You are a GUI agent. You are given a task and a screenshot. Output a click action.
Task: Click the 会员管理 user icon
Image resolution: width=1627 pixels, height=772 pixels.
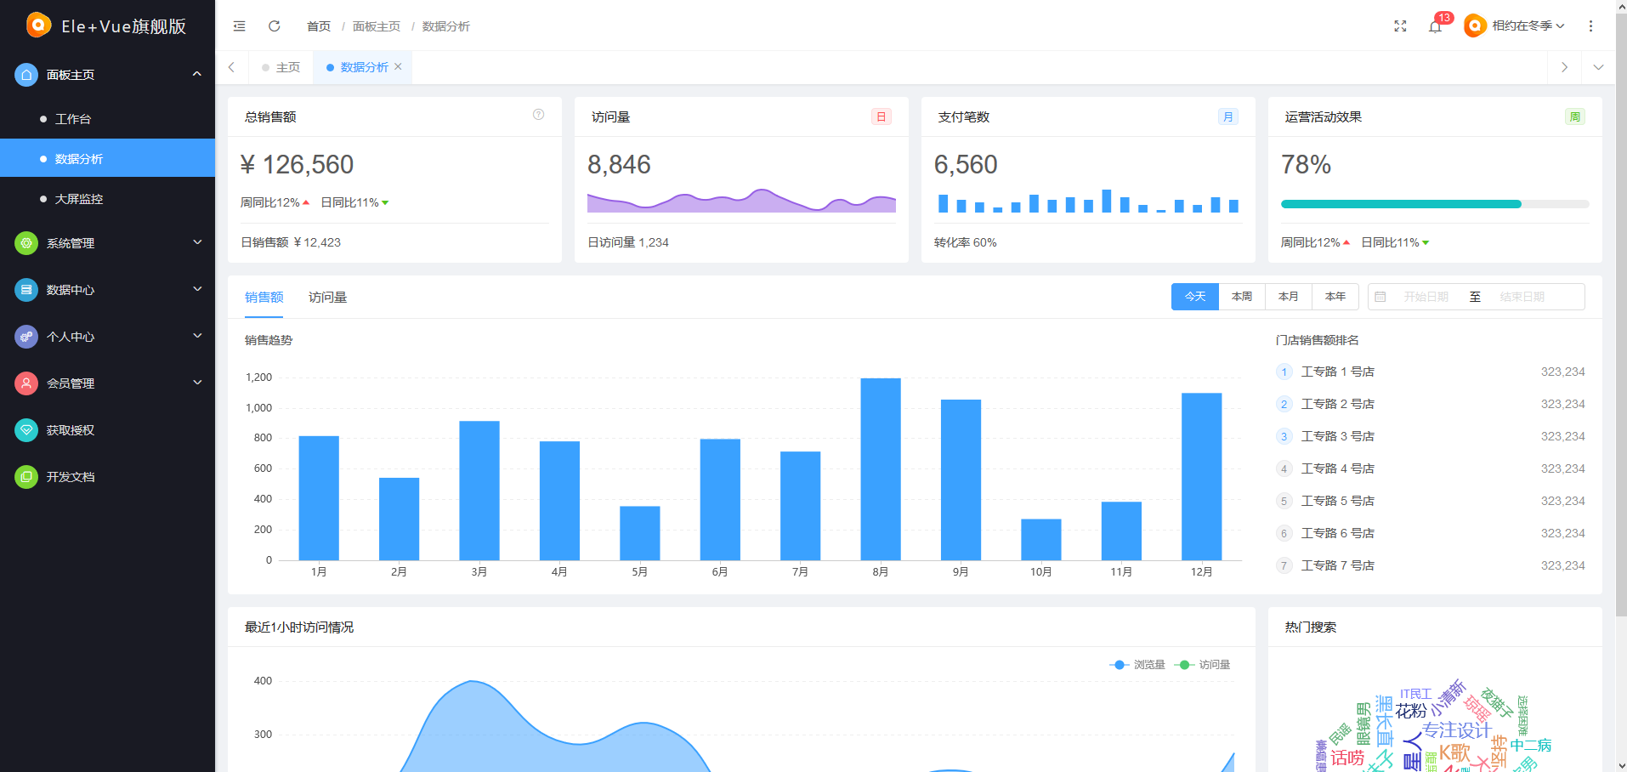[x=26, y=383]
